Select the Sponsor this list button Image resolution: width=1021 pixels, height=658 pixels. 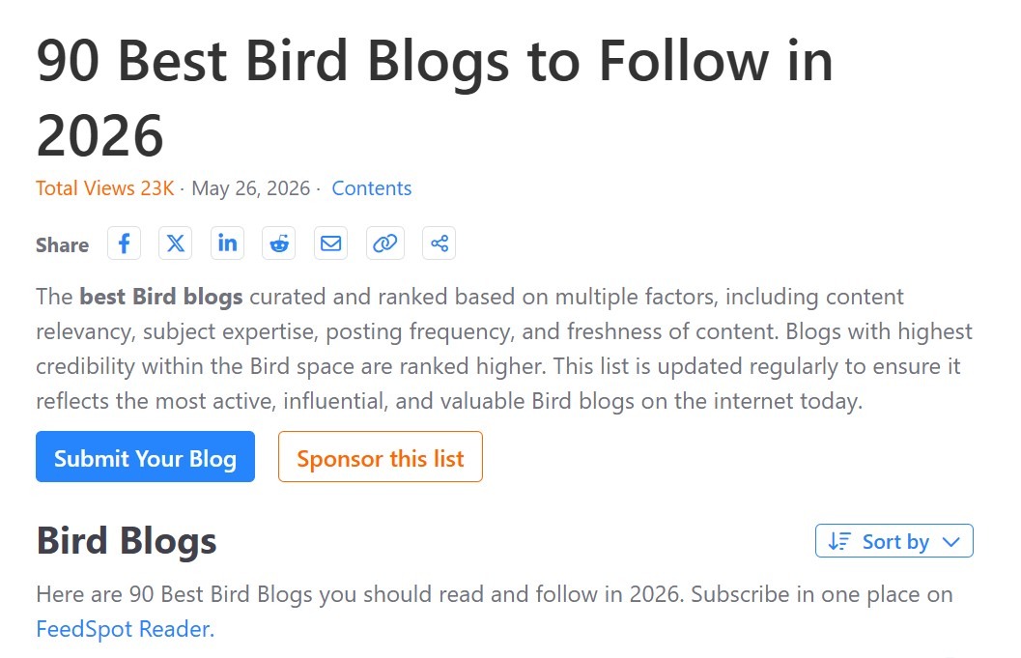coord(381,457)
